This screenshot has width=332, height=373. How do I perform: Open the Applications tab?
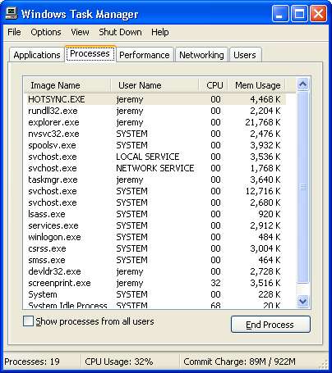coord(37,55)
